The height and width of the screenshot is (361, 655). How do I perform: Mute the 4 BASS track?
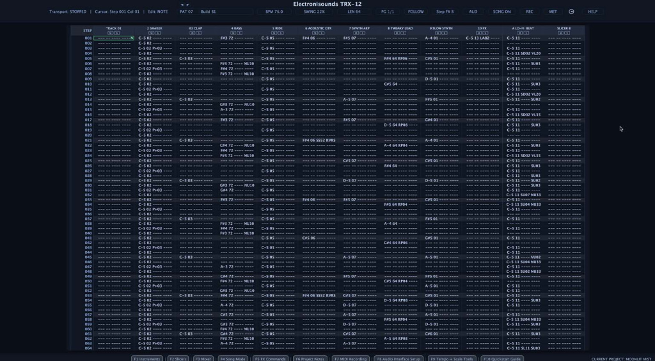point(234,33)
